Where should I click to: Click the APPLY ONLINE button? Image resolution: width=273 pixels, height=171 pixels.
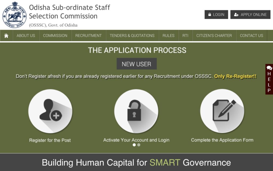point(250,15)
